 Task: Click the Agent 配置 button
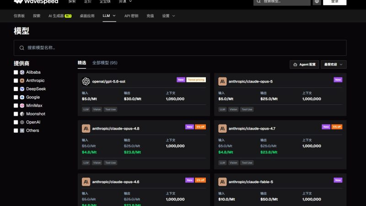tap(304, 65)
